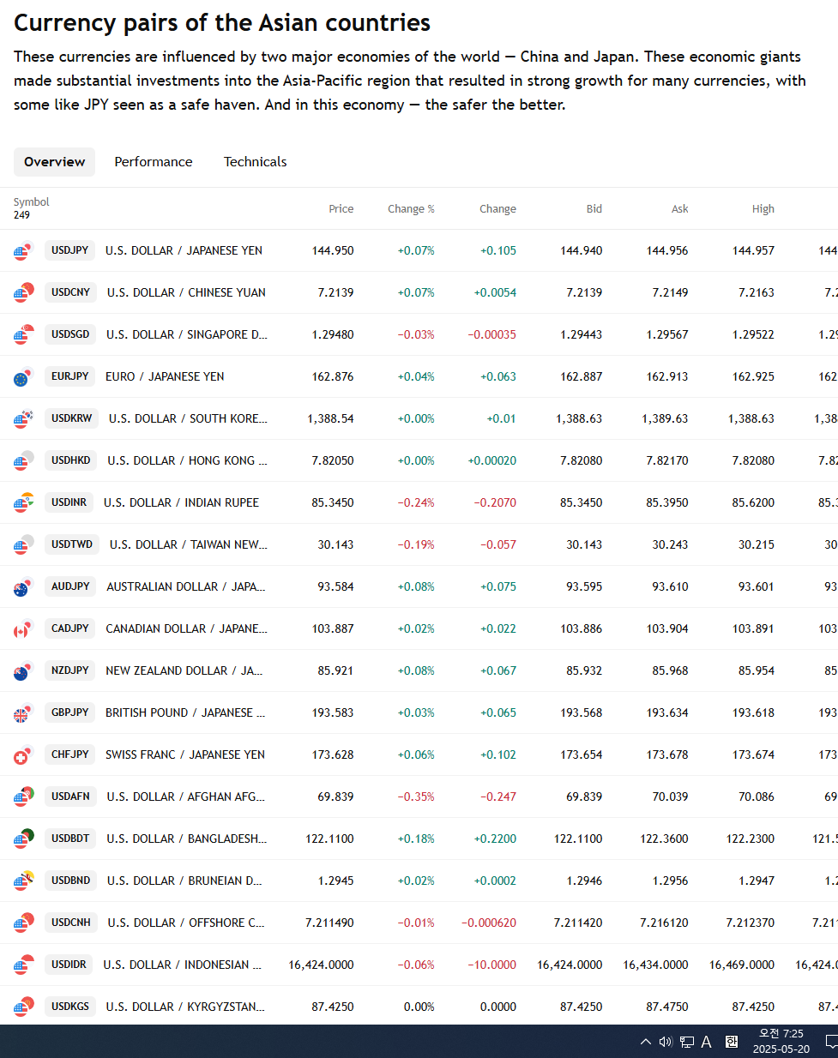The image size is (838, 1058).
Task: Open the taskbar volume icon
Action: (x=666, y=1042)
